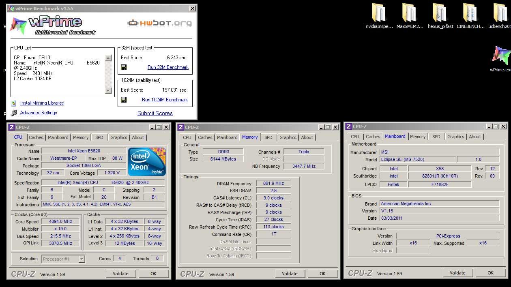This screenshot has height=287, width=511.
Task: Select About tab in CPU-Z Mainboard window
Action: coord(475,137)
